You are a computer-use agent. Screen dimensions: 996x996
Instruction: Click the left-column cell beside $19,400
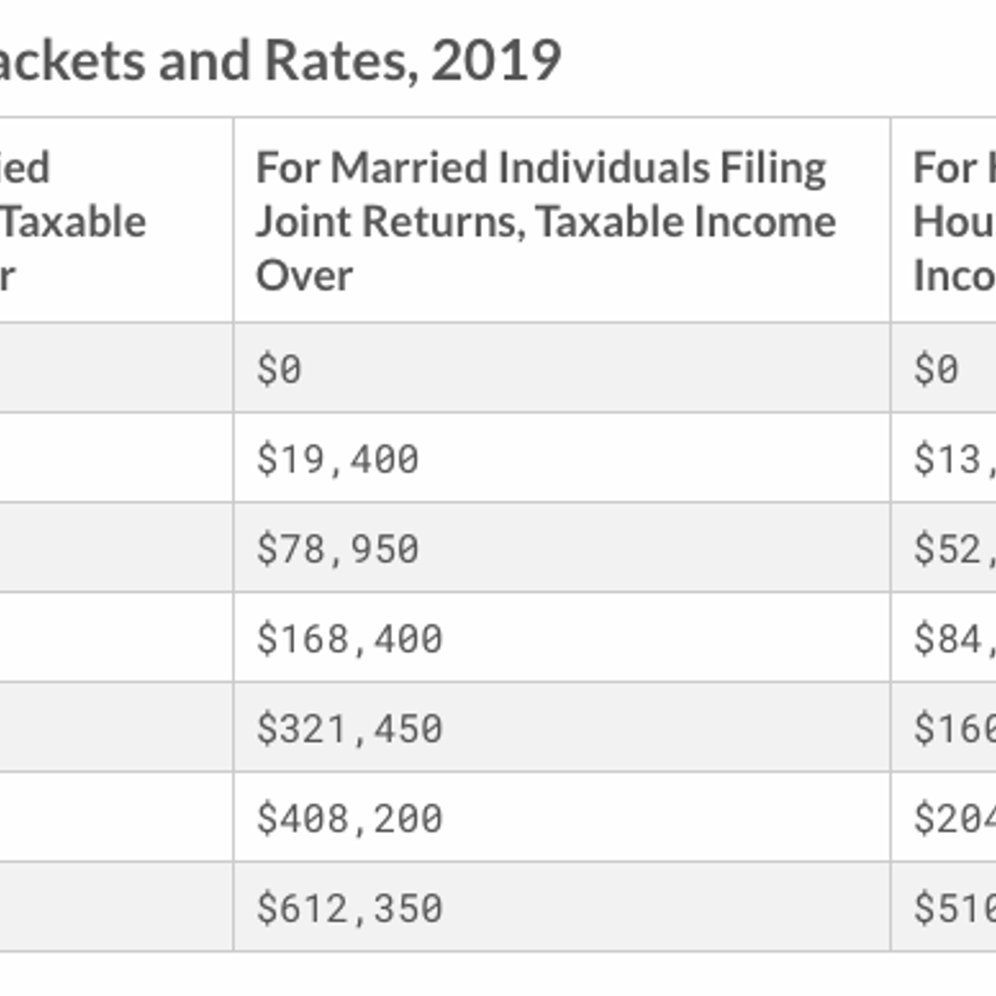(114, 459)
